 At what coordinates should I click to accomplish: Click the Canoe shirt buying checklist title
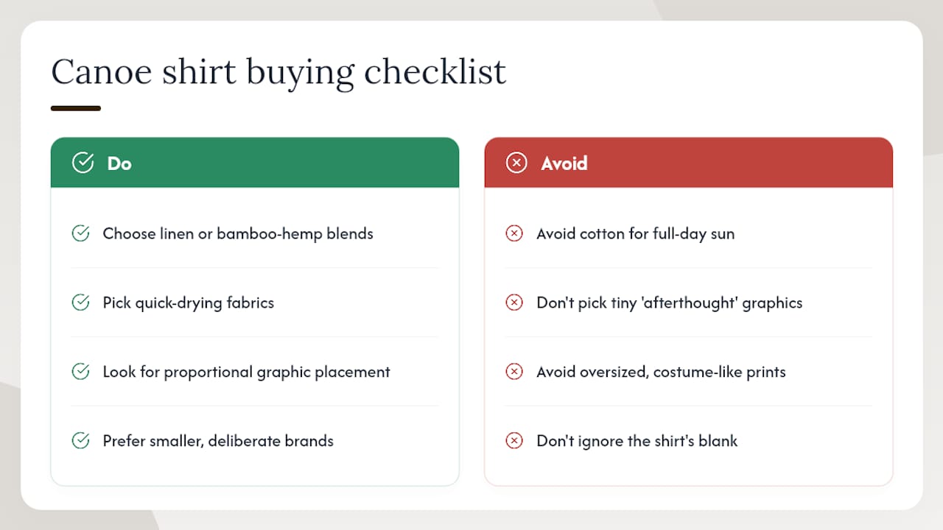point(278,73)
